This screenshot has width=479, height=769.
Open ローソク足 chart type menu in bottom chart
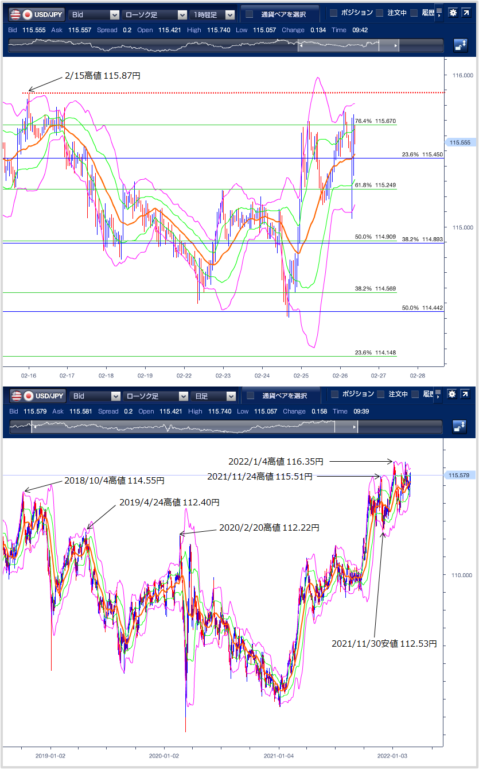point(155,396)
